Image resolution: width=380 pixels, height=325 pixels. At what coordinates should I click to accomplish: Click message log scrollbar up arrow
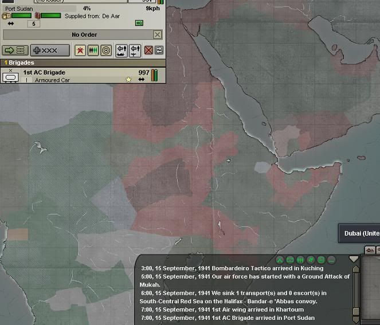click(x=356, y=269)
